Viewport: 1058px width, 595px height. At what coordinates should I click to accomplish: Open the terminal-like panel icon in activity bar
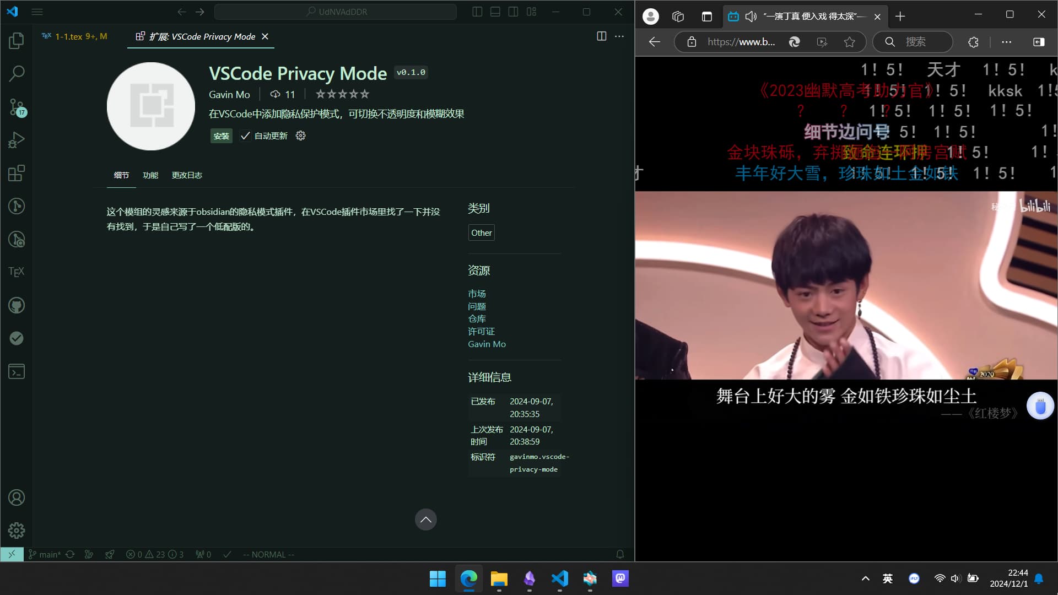coord(17,372)
